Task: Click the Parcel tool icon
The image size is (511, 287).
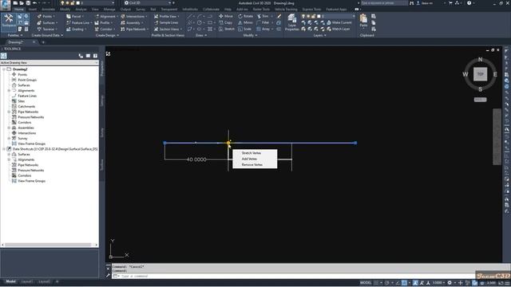Action: coord(69,16)
